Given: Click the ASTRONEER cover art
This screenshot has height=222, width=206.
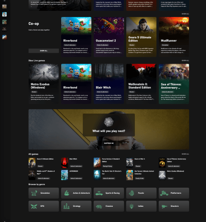Looking at the screenshot, I should click(x=65, y=175).
